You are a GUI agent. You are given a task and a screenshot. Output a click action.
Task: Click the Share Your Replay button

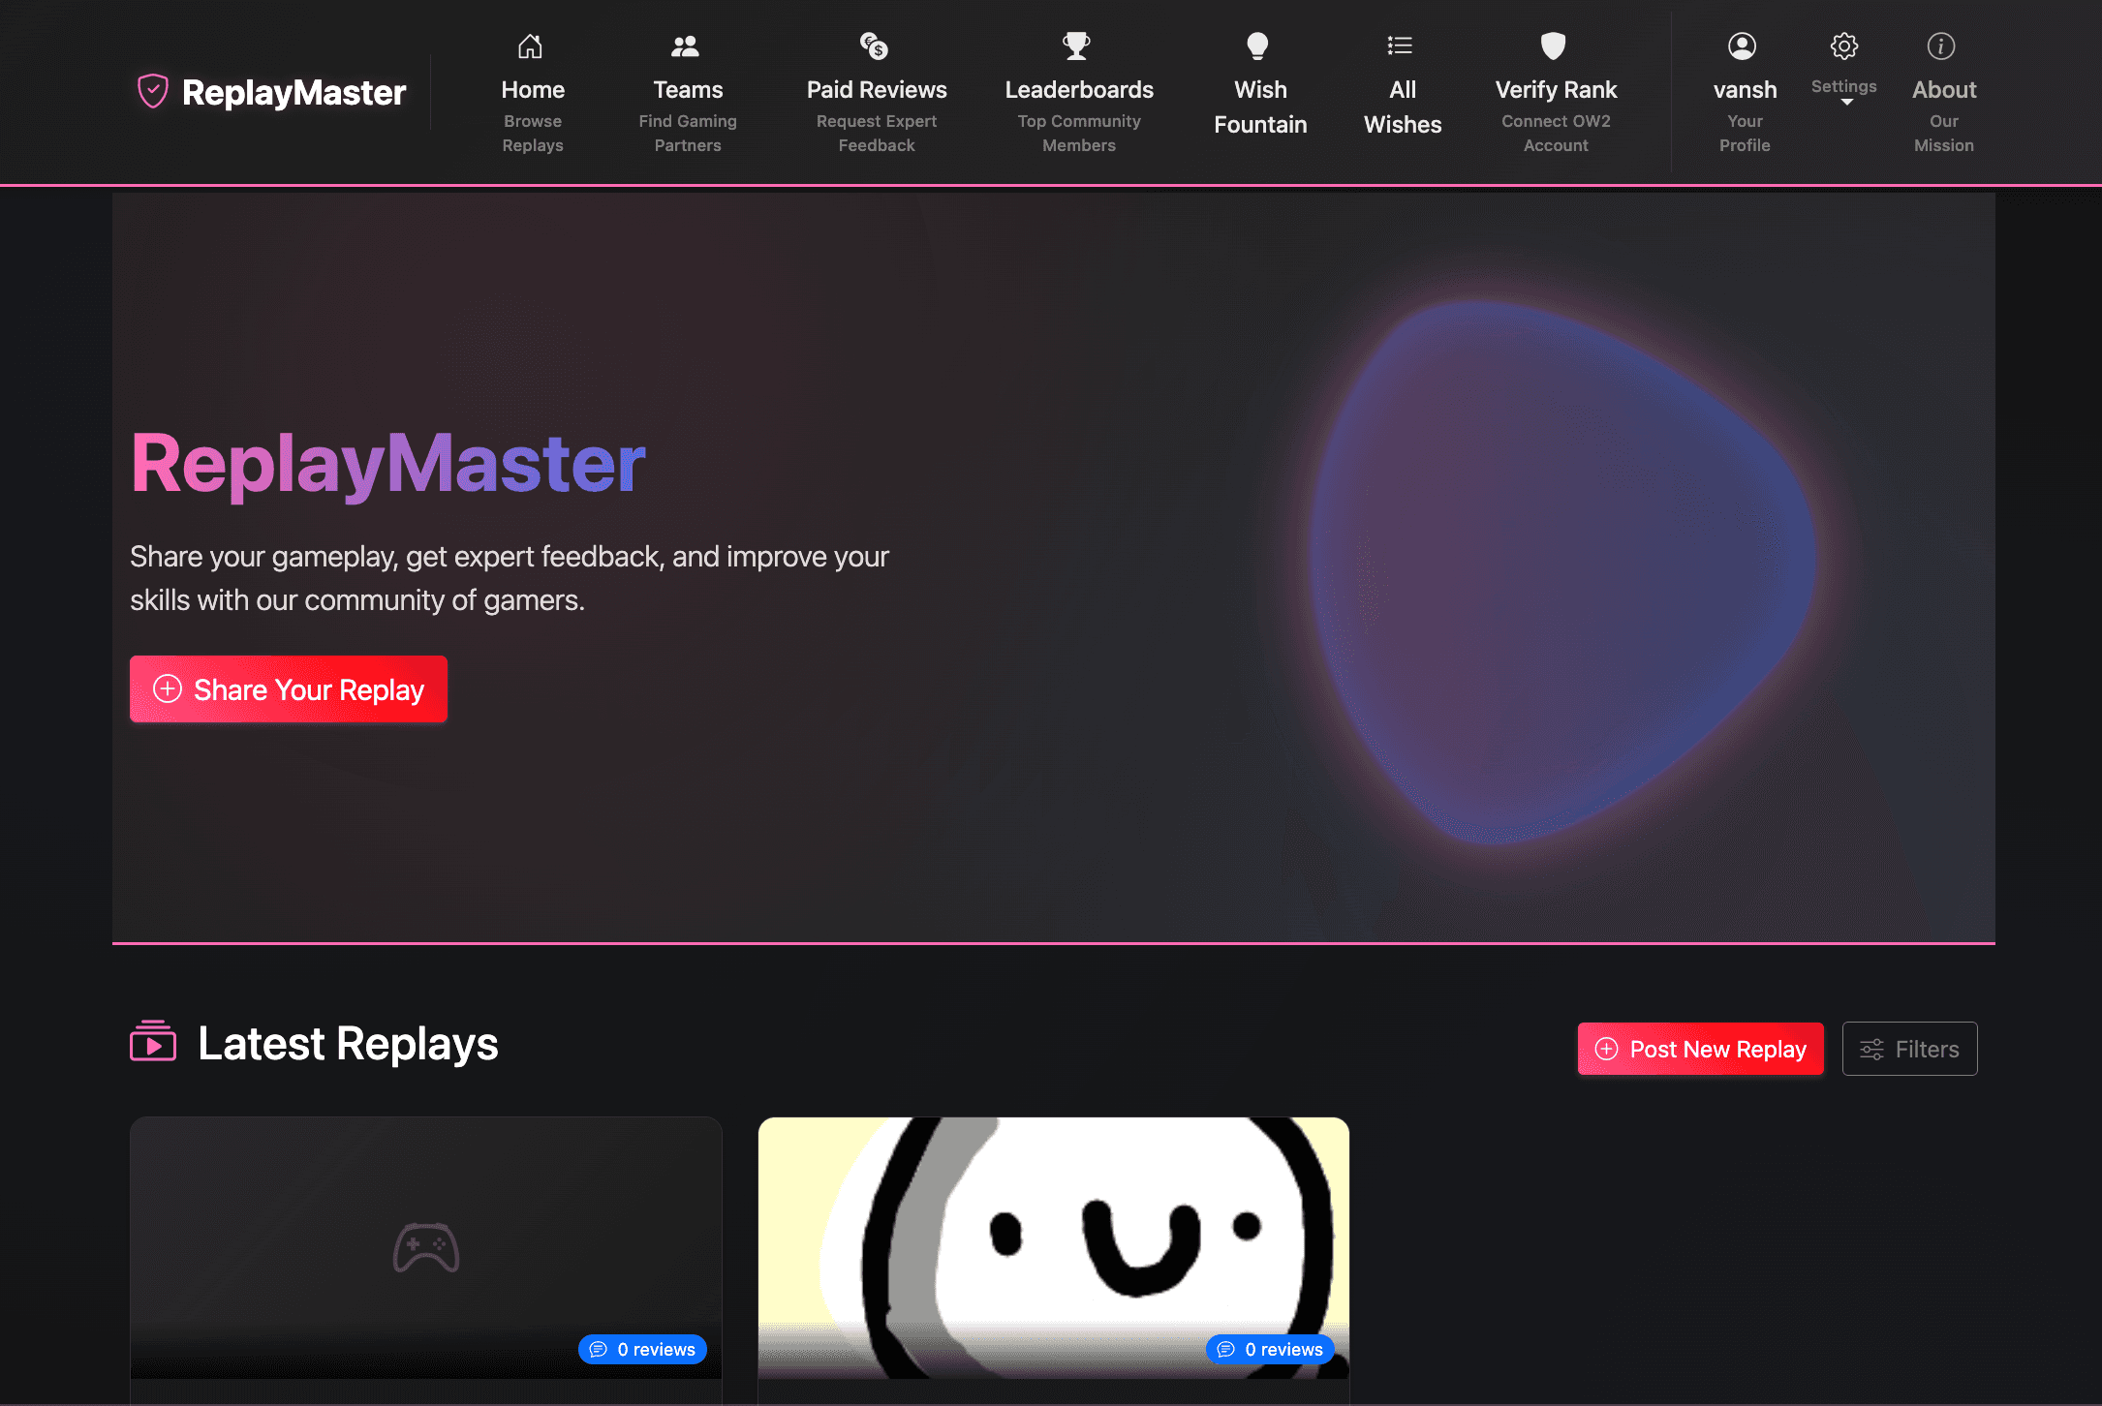[288, 688]
